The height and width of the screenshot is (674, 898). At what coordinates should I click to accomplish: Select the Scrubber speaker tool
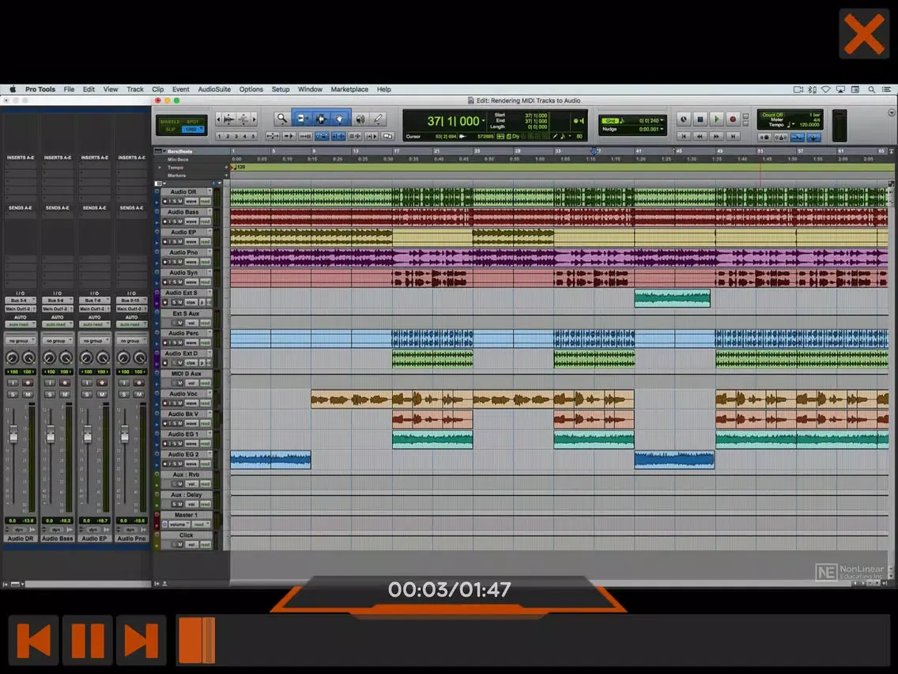(360, 119)
